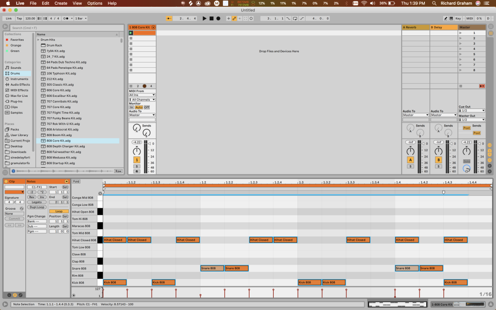Set Monitor to Off
The height and width of the screenshot is (310, 496).
(147, 107)
